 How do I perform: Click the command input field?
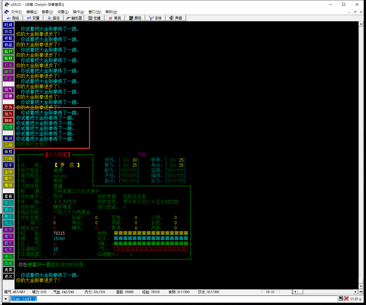pyautogui.click(x=174, y=299)
